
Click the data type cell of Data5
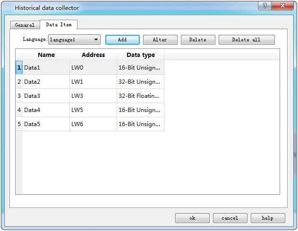(140, 124)
